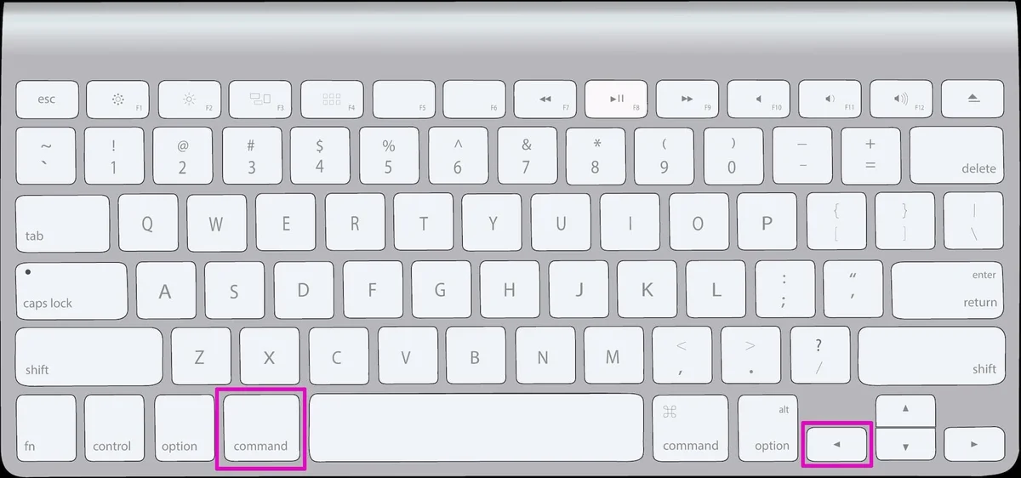Click the volume up F12 key
Screen dimensions: 1021x478
[902, 100]
